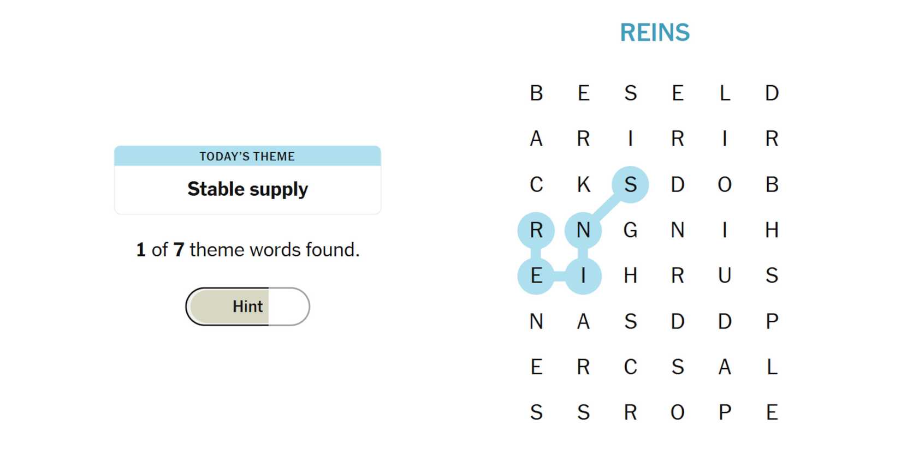
Task: Click the top-right corner letter D
Action: [x=772, y=93]
